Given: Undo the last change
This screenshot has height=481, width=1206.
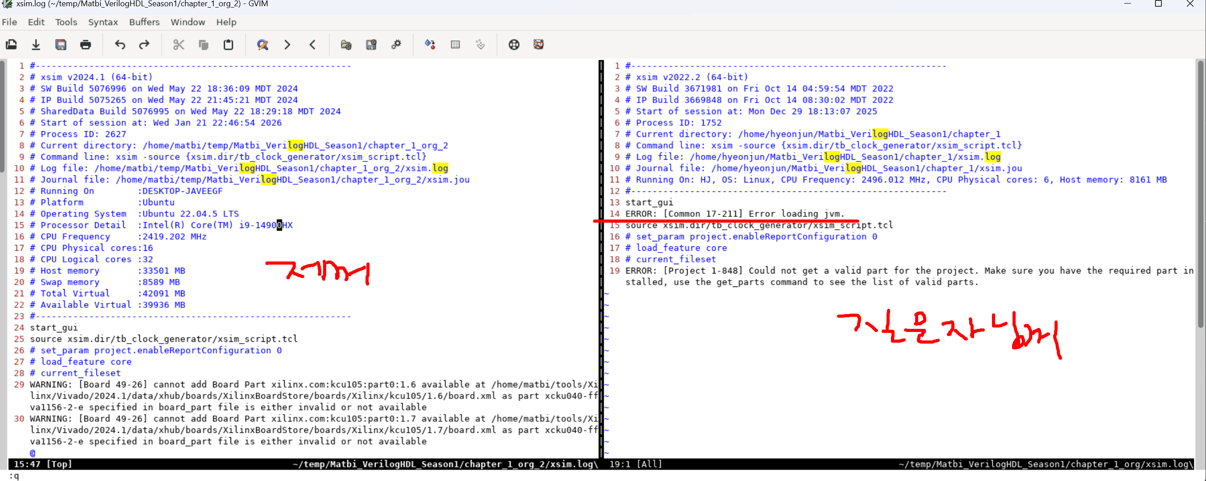Looking at the screenshot, I should 120,45.
